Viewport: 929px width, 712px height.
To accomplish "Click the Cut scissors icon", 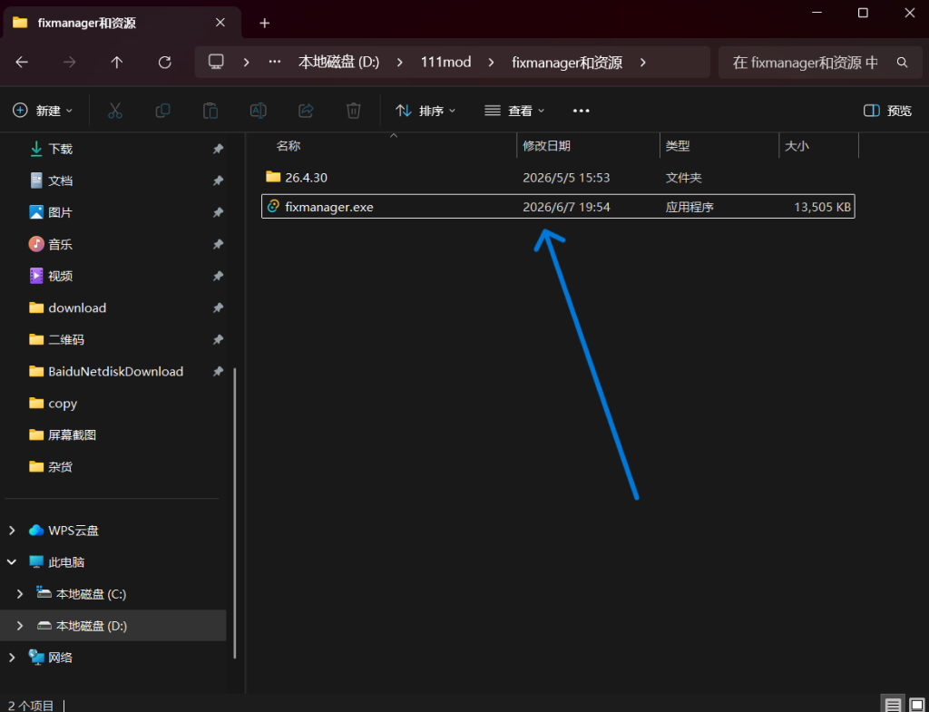I will [115, 111].
